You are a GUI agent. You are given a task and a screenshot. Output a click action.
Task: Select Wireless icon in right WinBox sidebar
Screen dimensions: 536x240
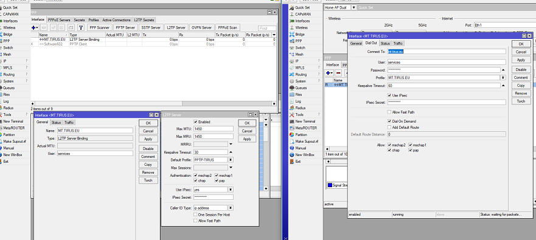[291, 28]
